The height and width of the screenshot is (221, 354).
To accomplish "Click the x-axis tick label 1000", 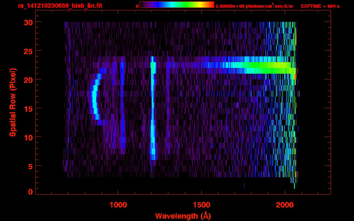I will 118,205.
